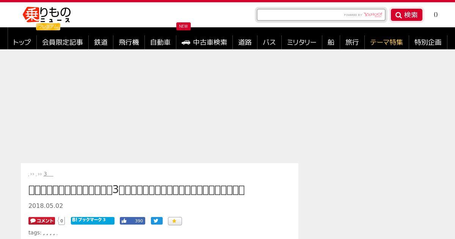This screenshot has height=239, width=455.
Task: Click the コメント comment button
Action: click(x=42, y=221)
